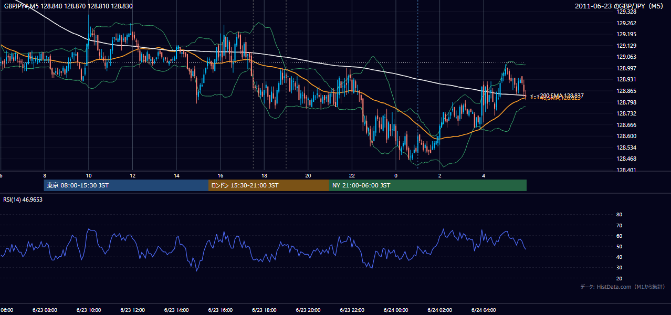Click hour tick 20 under price chart

point(308,175)
